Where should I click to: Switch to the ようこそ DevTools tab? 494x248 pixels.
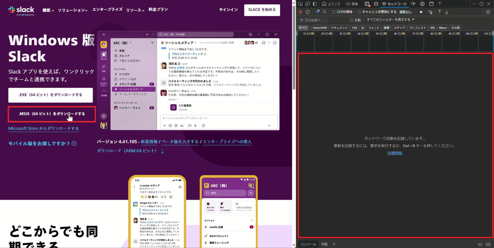click(x=331, y=4)
